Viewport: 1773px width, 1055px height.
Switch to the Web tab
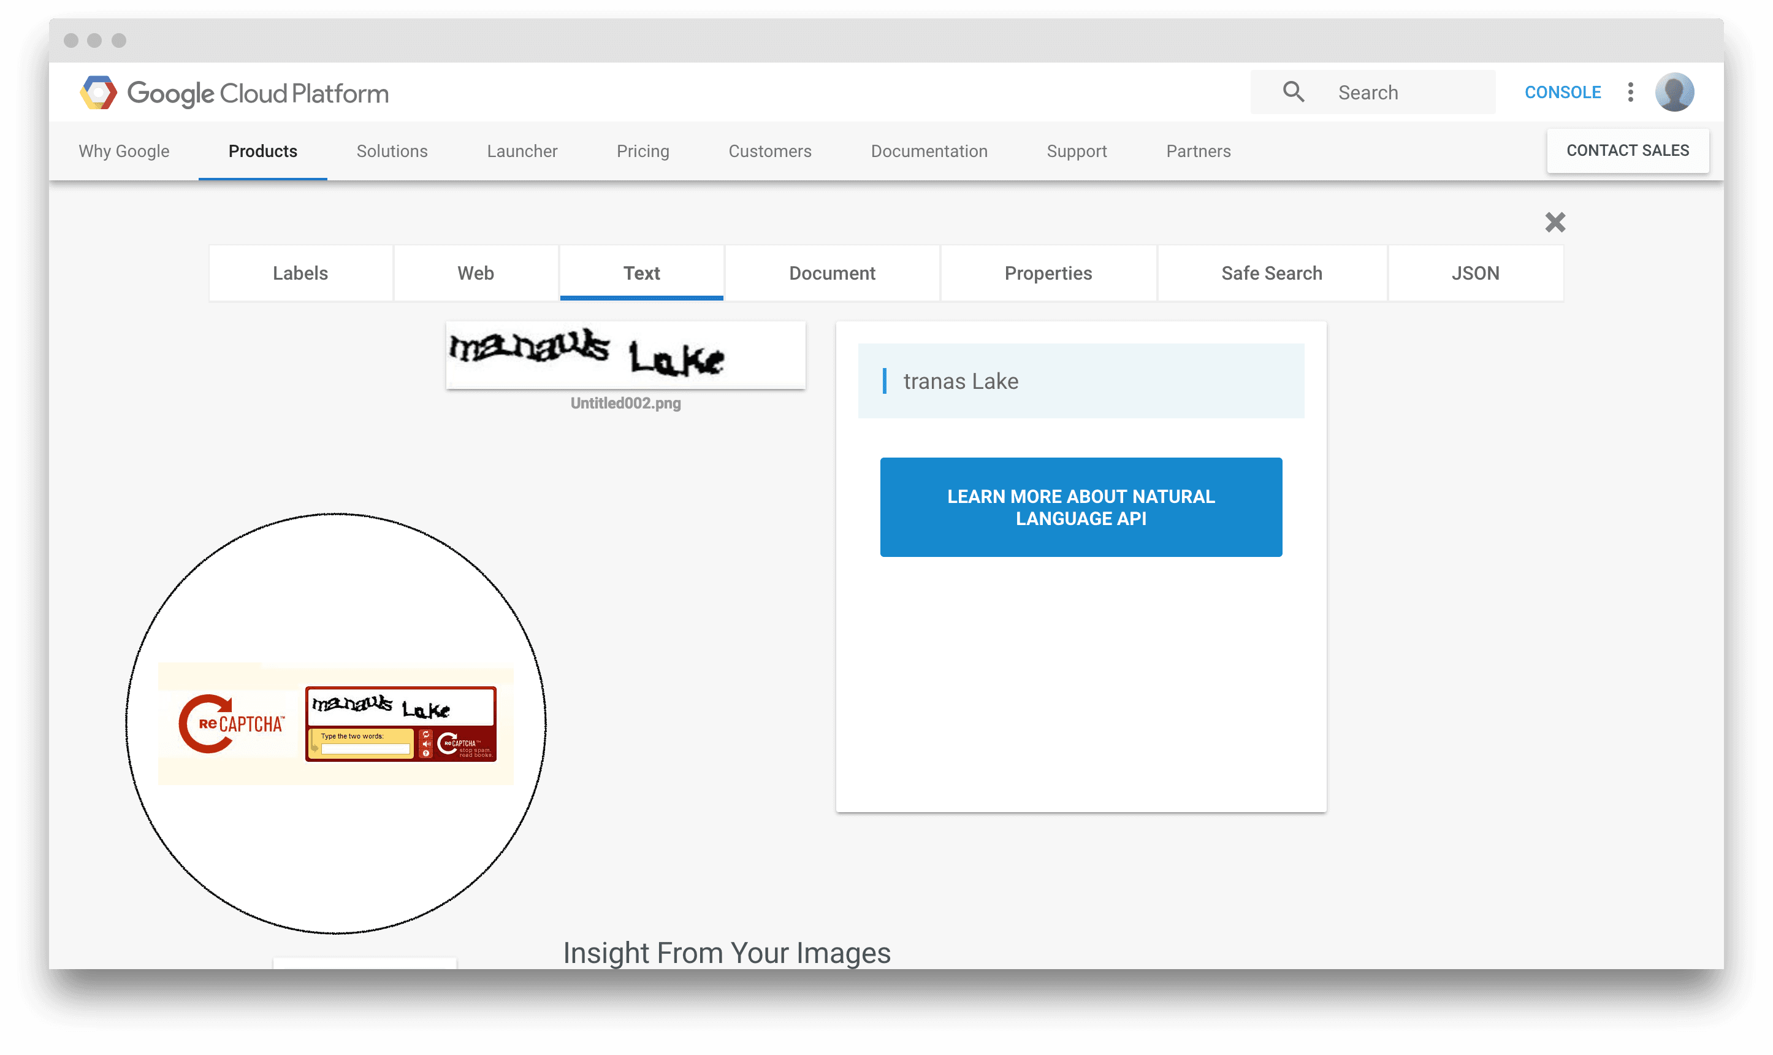pos(475,273)
